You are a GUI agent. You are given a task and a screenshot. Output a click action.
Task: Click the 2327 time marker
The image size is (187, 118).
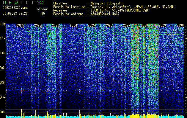[127, 25]
